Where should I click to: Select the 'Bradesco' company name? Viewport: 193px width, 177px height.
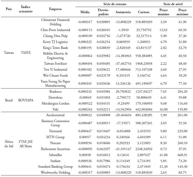coord(55,92)
